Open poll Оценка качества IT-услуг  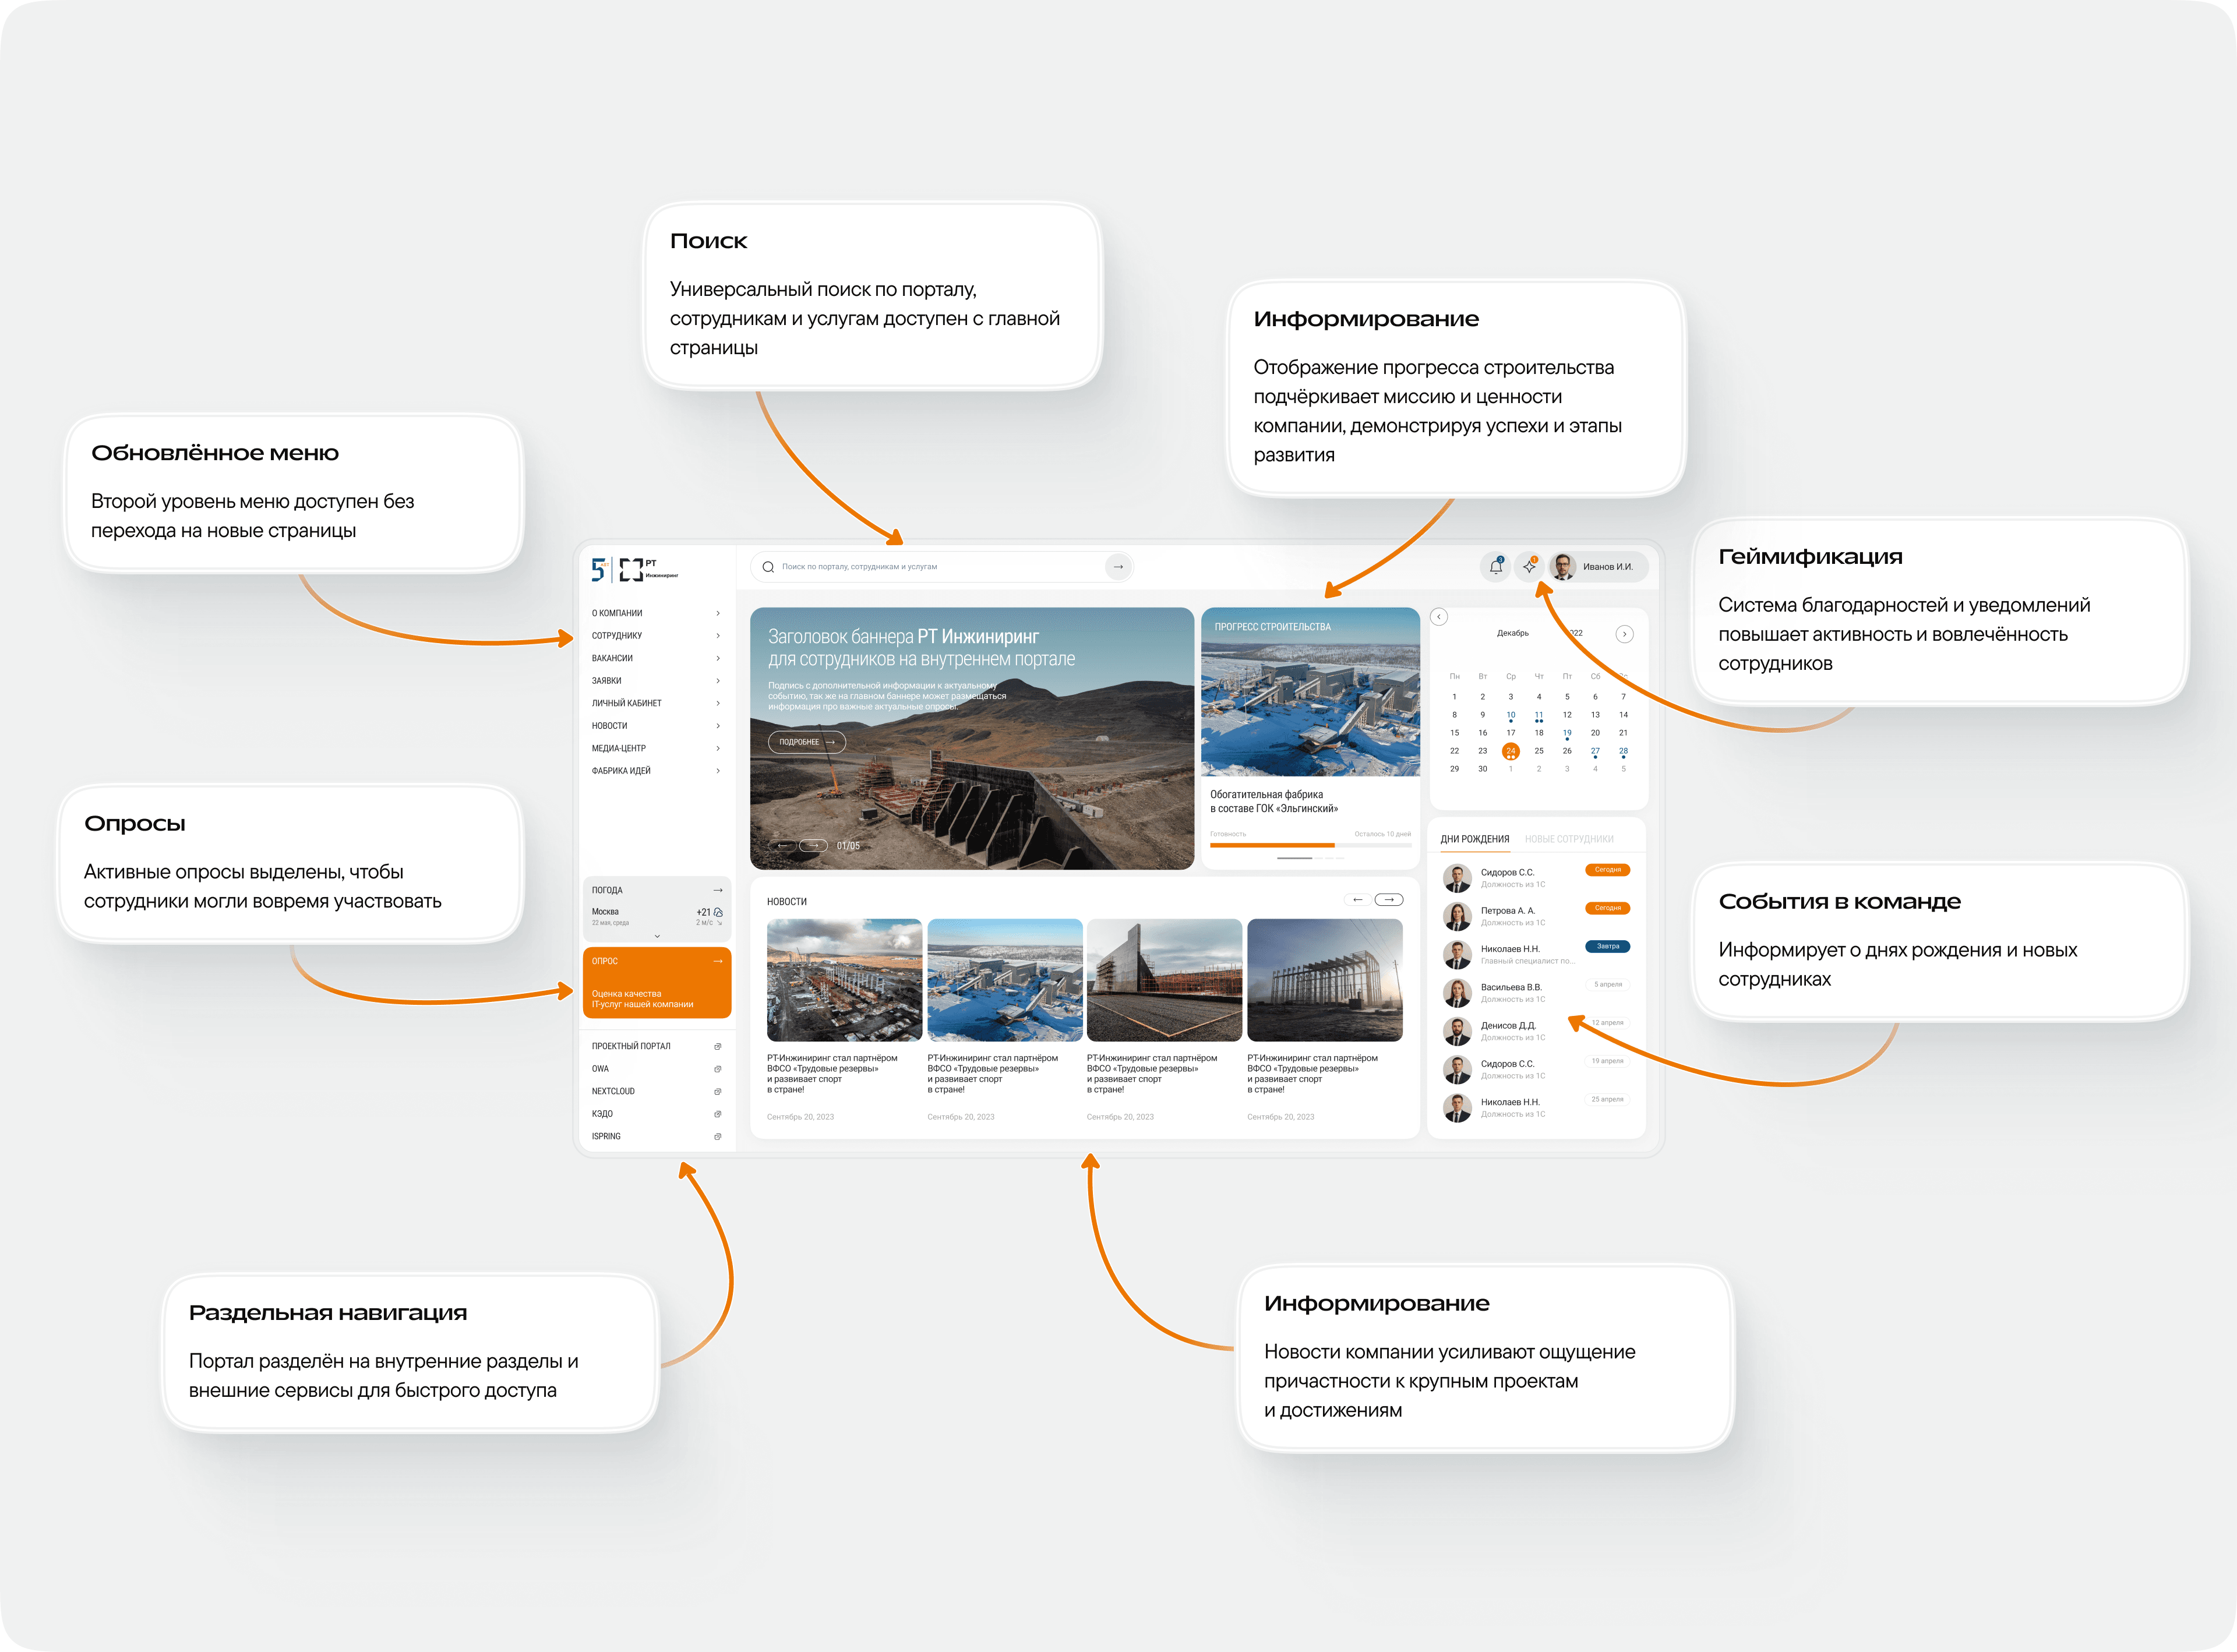click(642, 999)
